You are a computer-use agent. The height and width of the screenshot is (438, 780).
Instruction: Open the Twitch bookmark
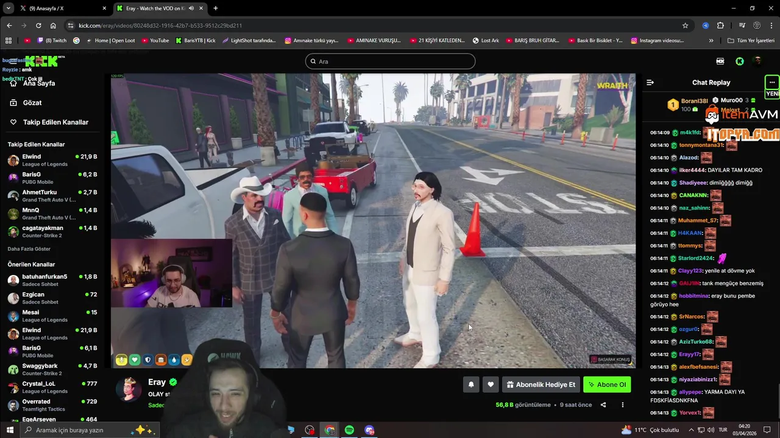[x=52, y=41]
